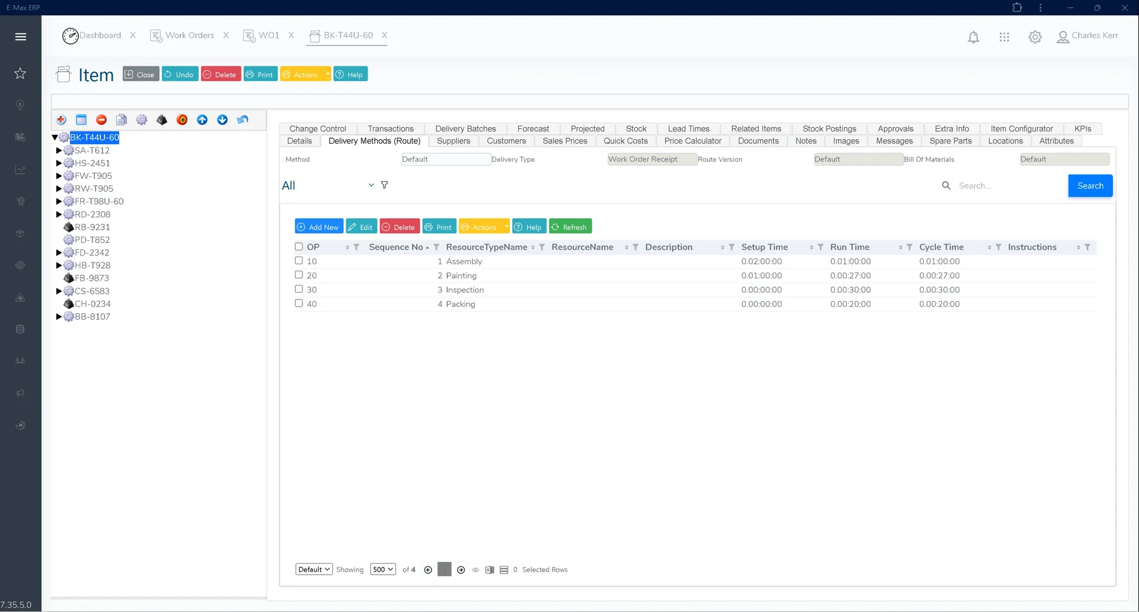Select all rows via header checkbox
The image size is (1139, 612).
pyautogui.click(x=299, y=247)
